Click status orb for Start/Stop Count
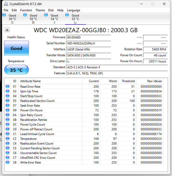Screen dimensions: 172x176 8,96
